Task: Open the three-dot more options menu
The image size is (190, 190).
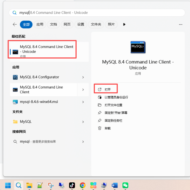Action: (180, 24)
